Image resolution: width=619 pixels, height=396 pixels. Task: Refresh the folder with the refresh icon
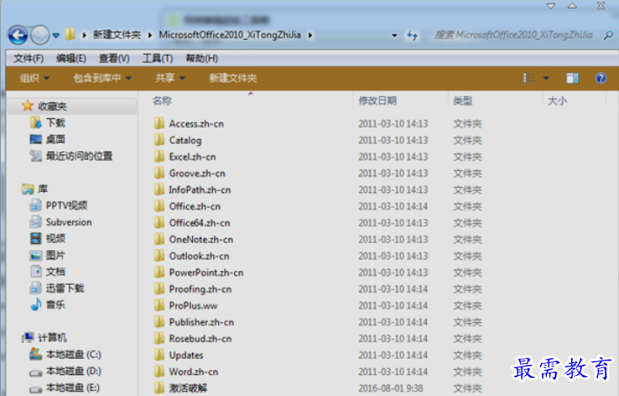coord(412,36)
